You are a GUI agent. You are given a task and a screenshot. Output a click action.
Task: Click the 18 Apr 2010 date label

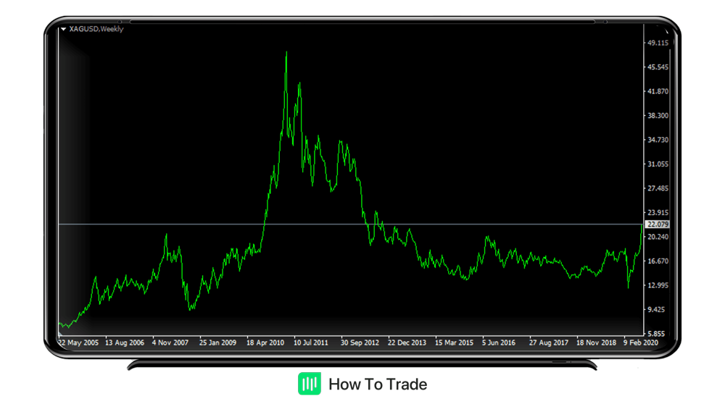click(265, 342)
